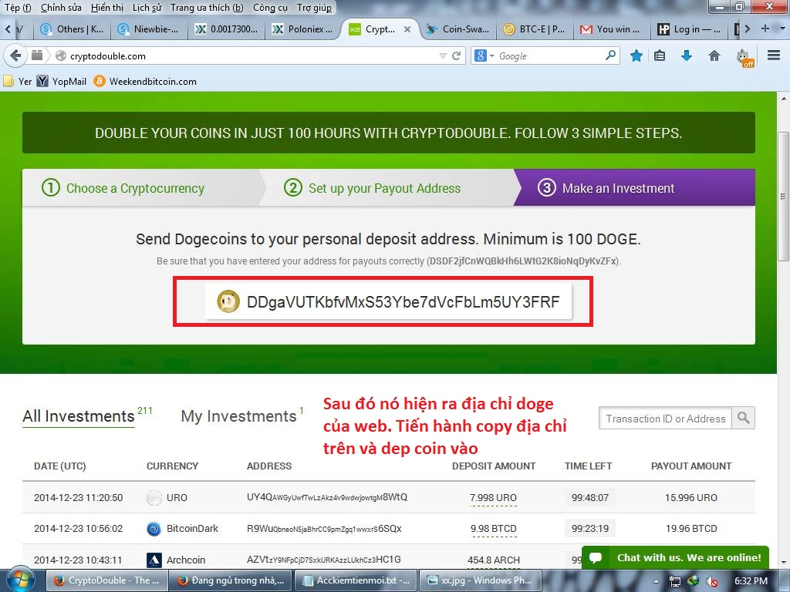This screenshot has height=592, width=790.
Task: Switch to All Investments list
Action: click(79, 416)
